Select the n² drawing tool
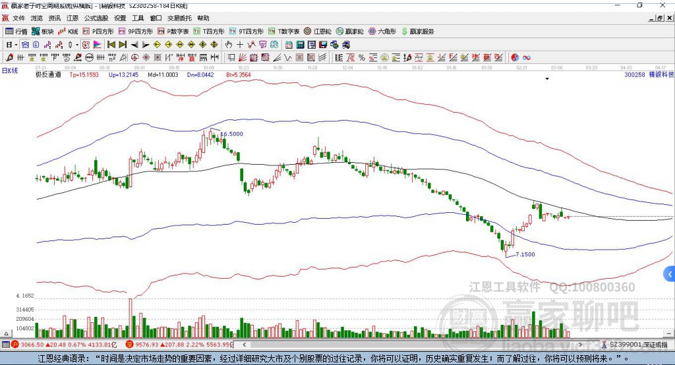The width and height of the screenshot is (675, 365). (x=112, y=58)
